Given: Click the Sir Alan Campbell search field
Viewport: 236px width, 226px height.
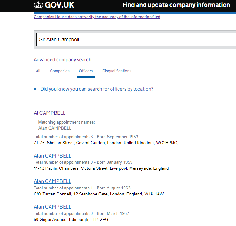Looking at the screenshot, I should (x=136, y=40).
